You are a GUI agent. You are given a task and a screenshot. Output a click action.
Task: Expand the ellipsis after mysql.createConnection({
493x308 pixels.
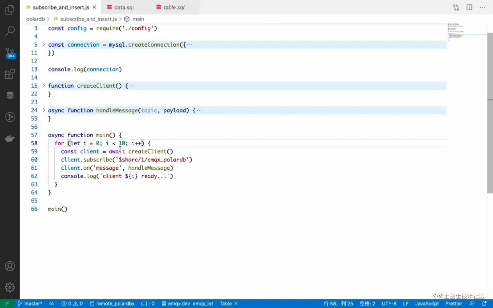tap(190, 45)
